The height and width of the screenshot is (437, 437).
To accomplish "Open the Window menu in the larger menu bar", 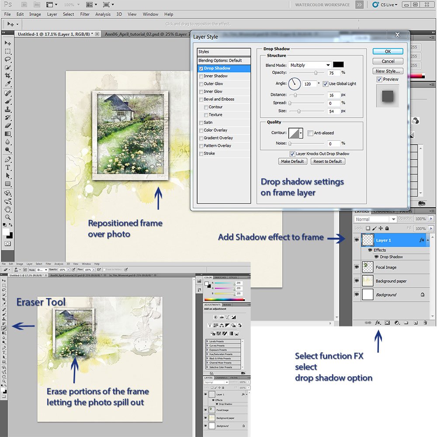I will click(x=150, y=14).
